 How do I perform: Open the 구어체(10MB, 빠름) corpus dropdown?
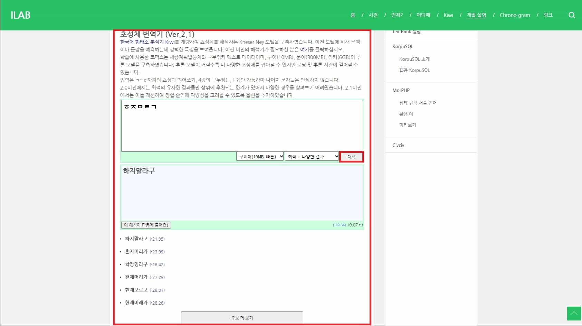click(260, 156)
